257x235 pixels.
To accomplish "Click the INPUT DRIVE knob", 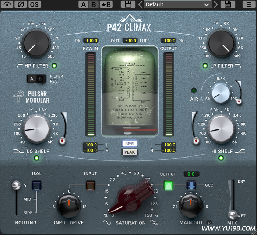I will click(x=69, y=206).
